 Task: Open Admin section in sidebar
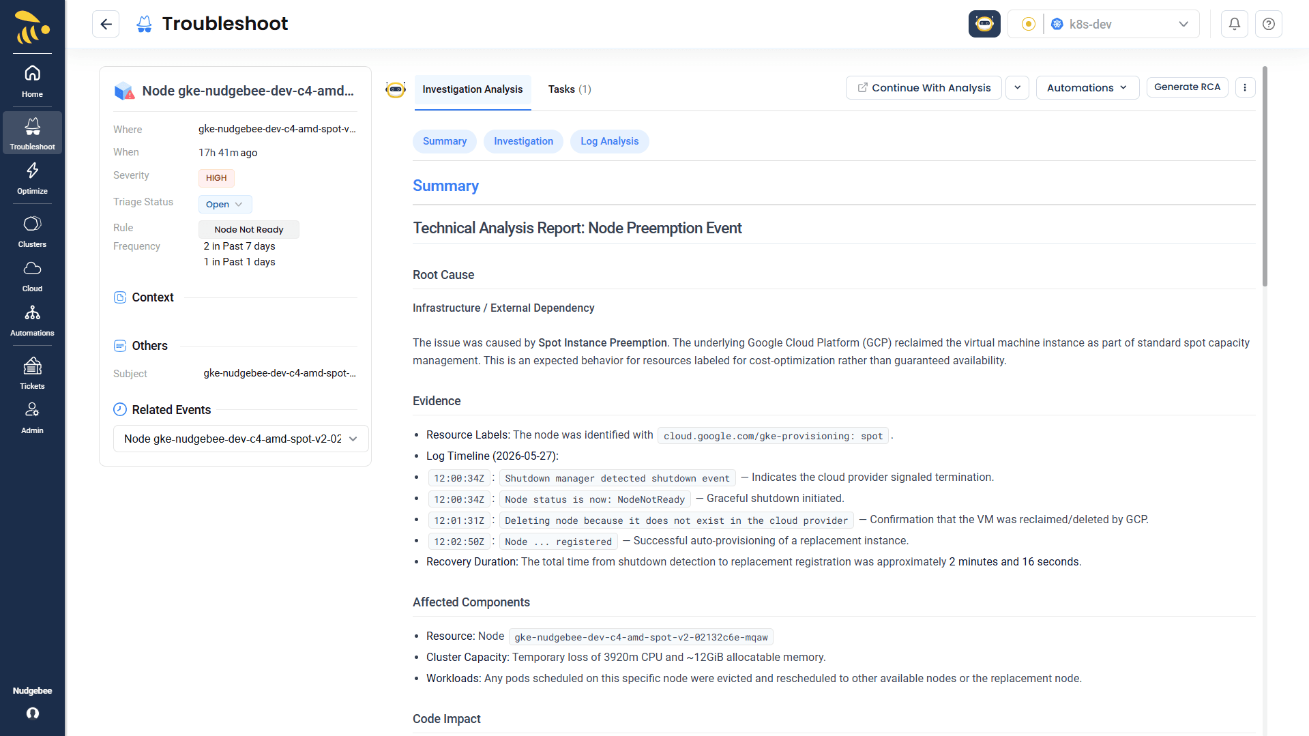coord(32,417)
